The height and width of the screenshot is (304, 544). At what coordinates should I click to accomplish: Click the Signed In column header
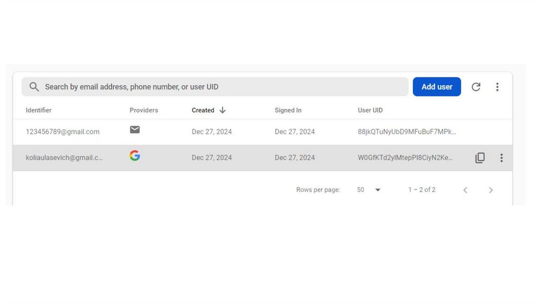288,110
